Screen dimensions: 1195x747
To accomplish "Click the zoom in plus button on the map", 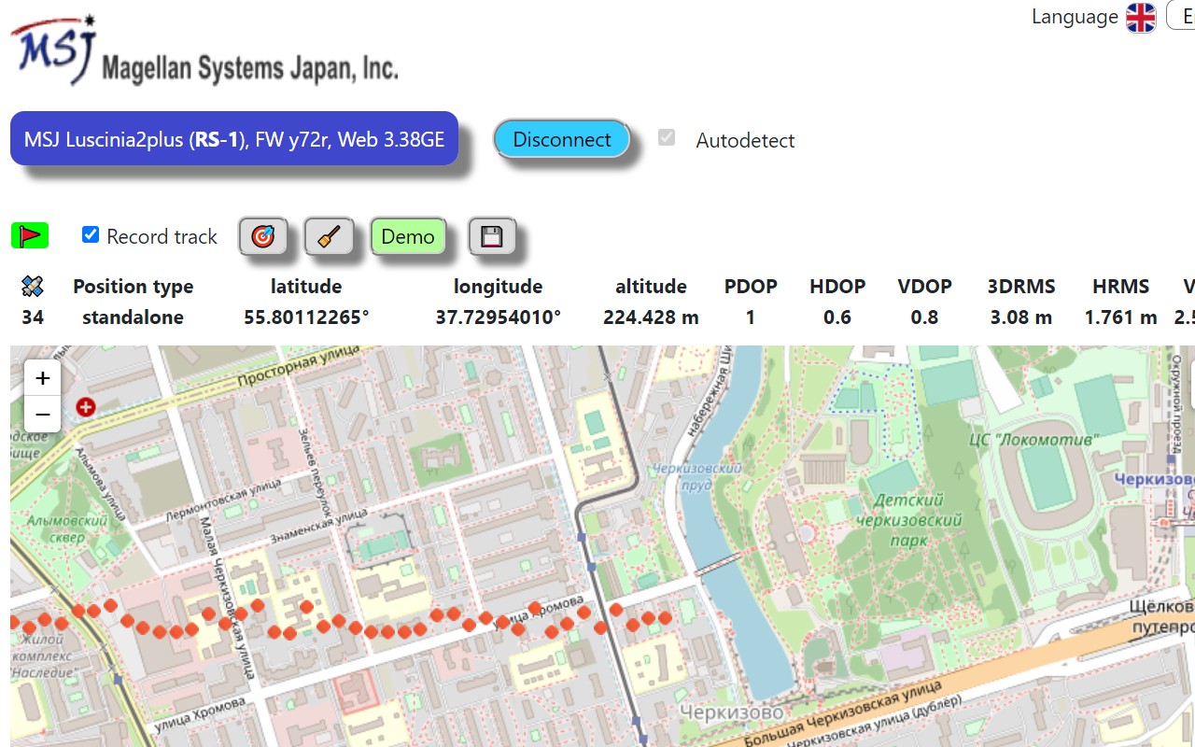I will [x=42, y=377].
